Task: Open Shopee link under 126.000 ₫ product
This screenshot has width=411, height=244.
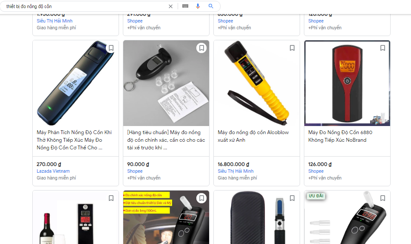Action: (316, 171)
